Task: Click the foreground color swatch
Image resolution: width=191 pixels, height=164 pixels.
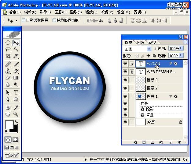Action: (9, 125)
